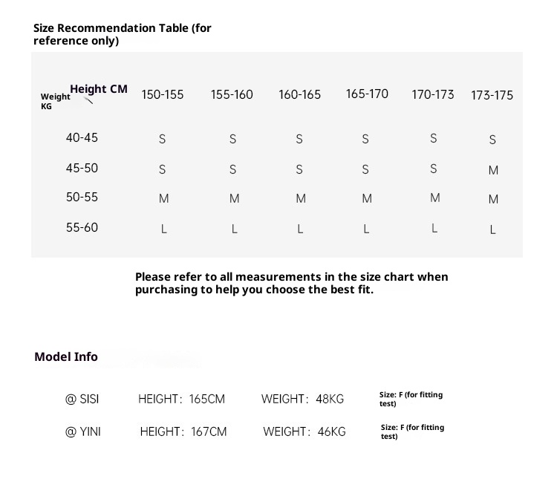Viewport: 557px width, 479px height.
Task: Select the 160-165 height column header
Action: 300,95
